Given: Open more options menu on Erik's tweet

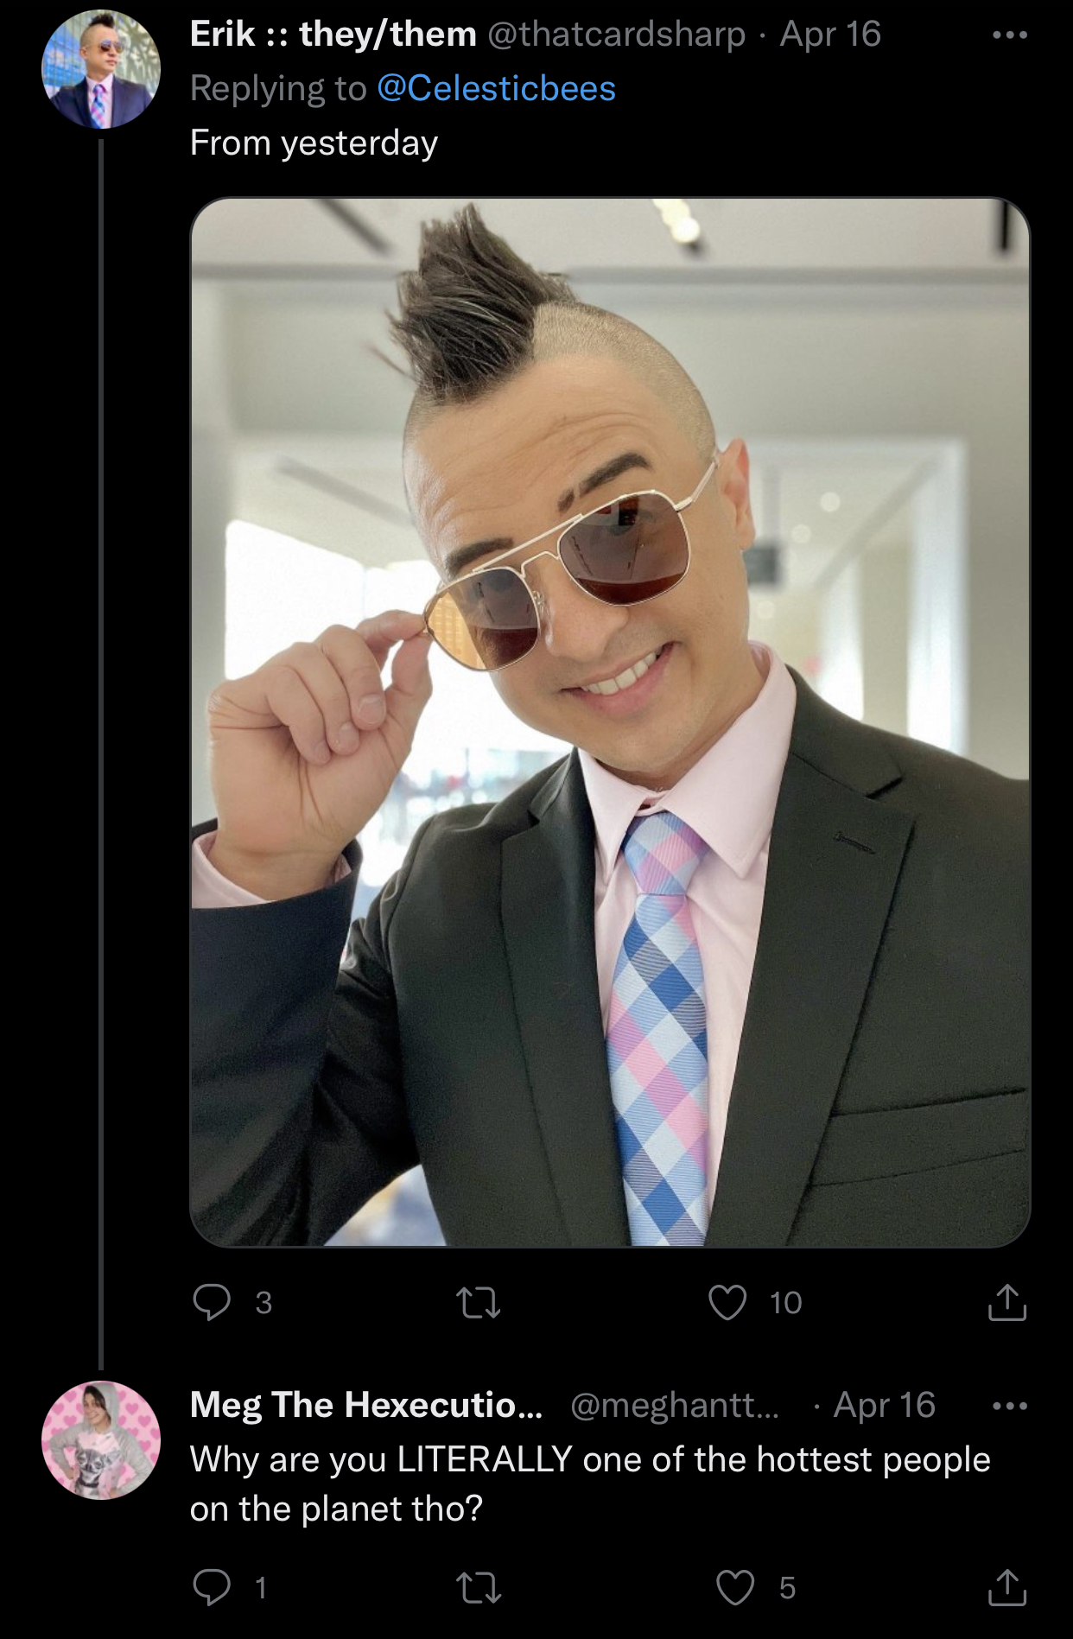Looking at the screenshot, I should pyautogui.click(x=1010, y=35).
